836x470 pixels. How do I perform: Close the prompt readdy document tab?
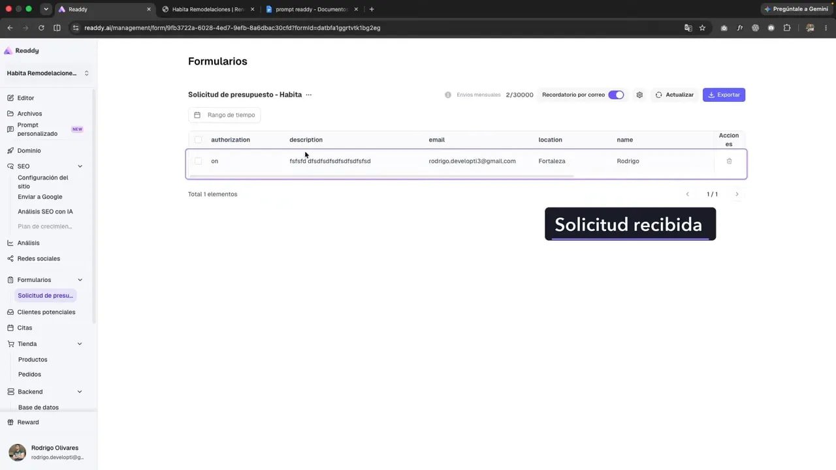pyautogui.click(x=356, y=9)
